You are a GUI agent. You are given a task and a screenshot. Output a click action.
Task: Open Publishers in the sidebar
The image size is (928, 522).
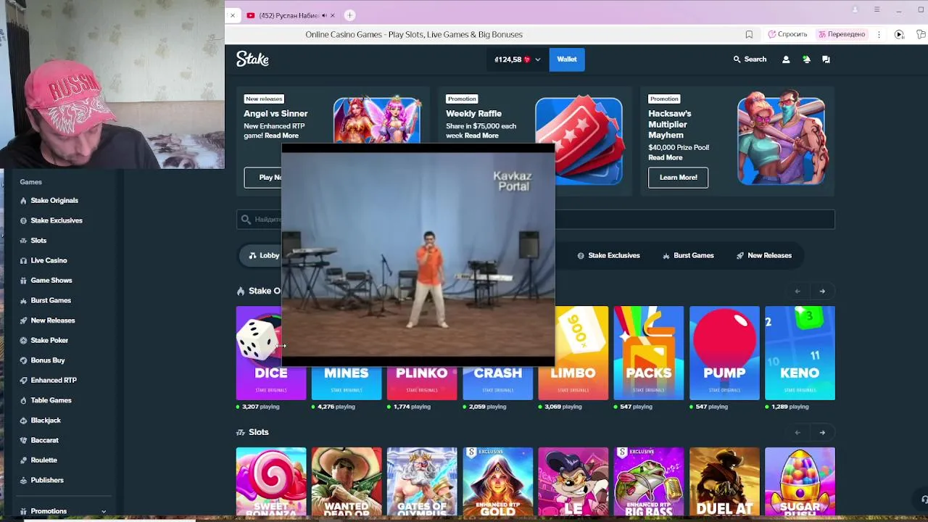[x=47, y=480]
